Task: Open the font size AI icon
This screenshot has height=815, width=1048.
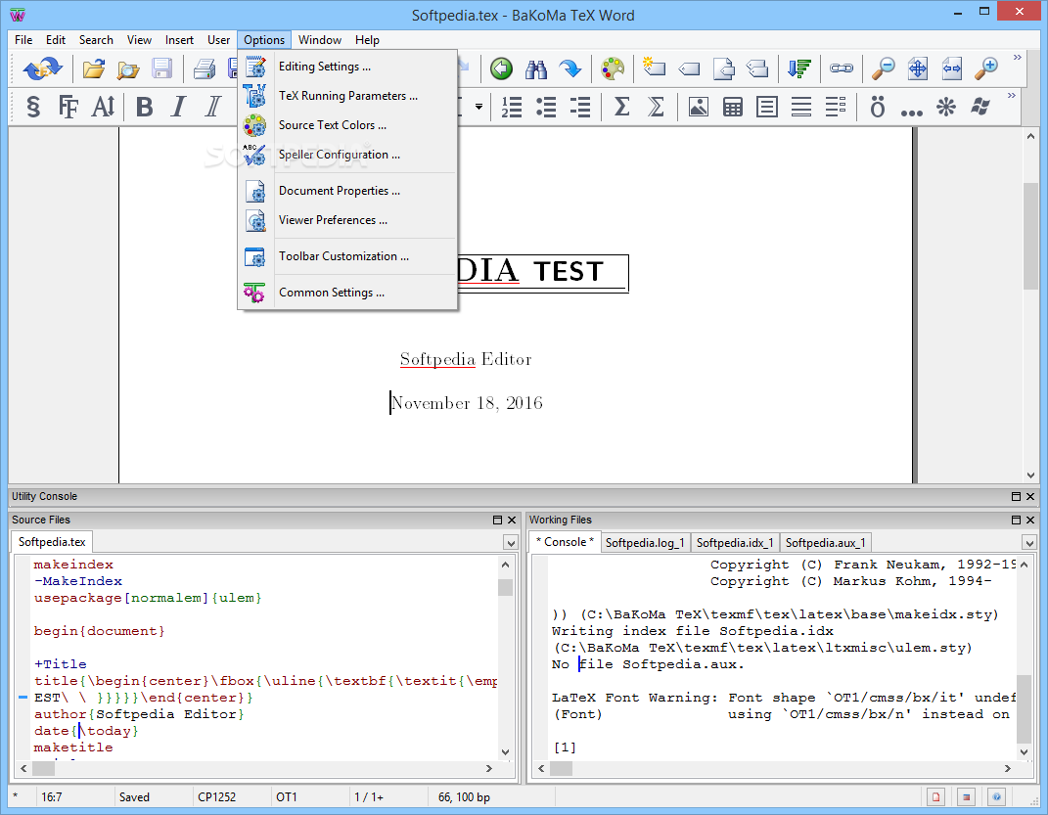Action: [103, 107]
